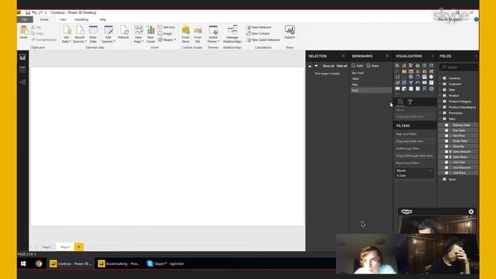This screenshot has width=496, height=279.
Task: Click the Copy command in the ribbon
Action: click(37, 33)
